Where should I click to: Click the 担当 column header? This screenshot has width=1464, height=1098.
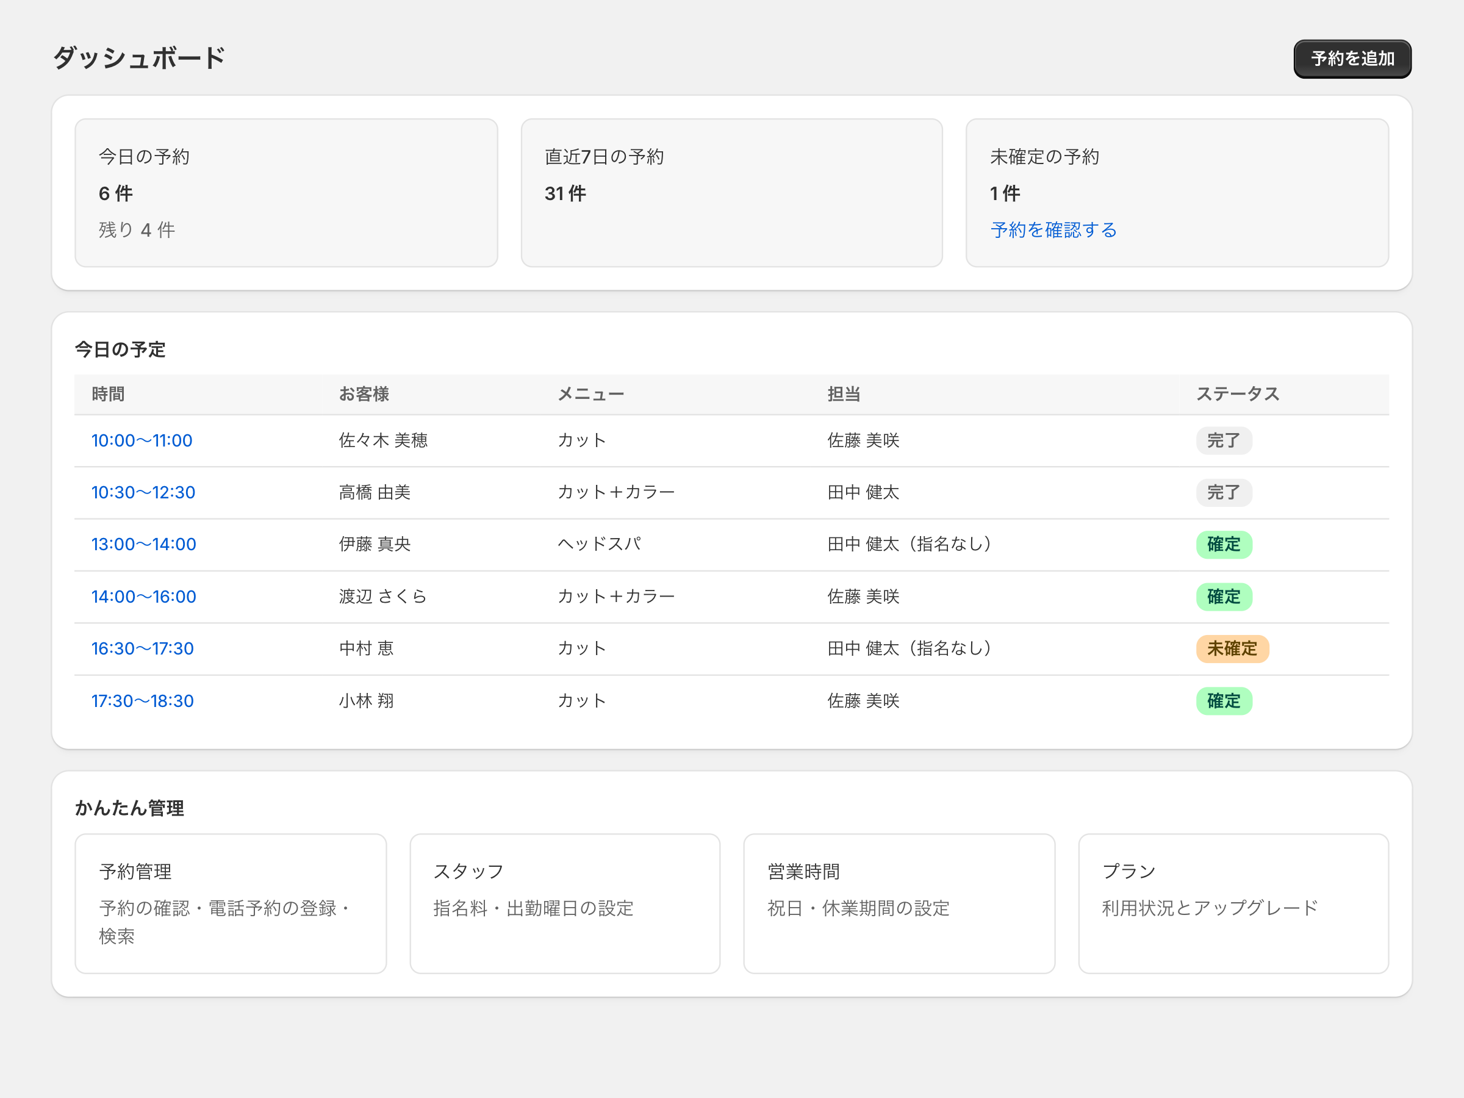pos(844,395)
